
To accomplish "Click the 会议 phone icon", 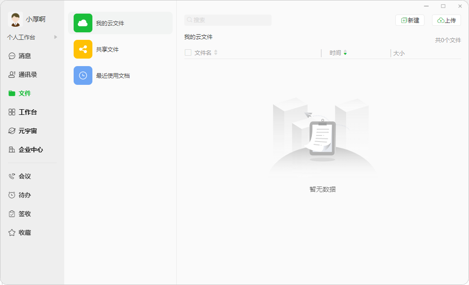I will point(12,176).
